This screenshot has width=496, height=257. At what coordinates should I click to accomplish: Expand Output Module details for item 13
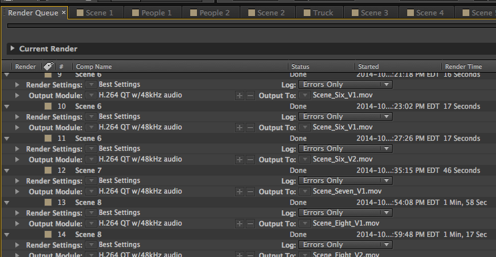(17, 224)
